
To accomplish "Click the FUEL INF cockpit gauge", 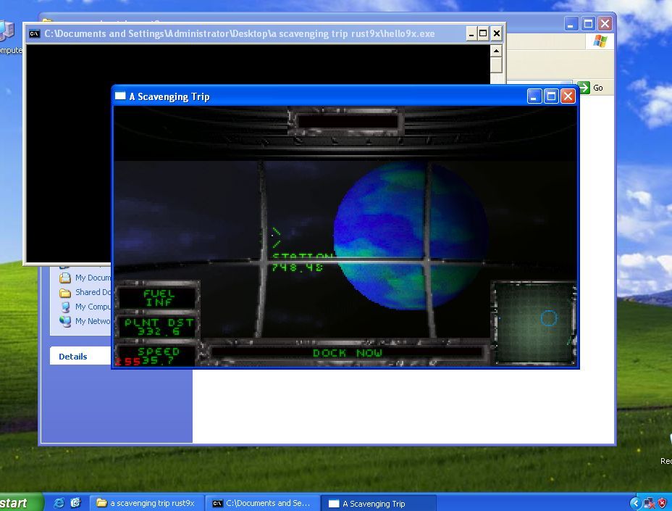I will pyautogui.click(x=157, y=296).
